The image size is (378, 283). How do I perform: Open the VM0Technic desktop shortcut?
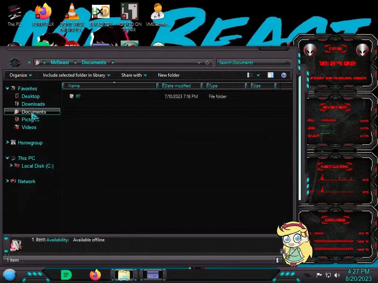pos(158,15)
